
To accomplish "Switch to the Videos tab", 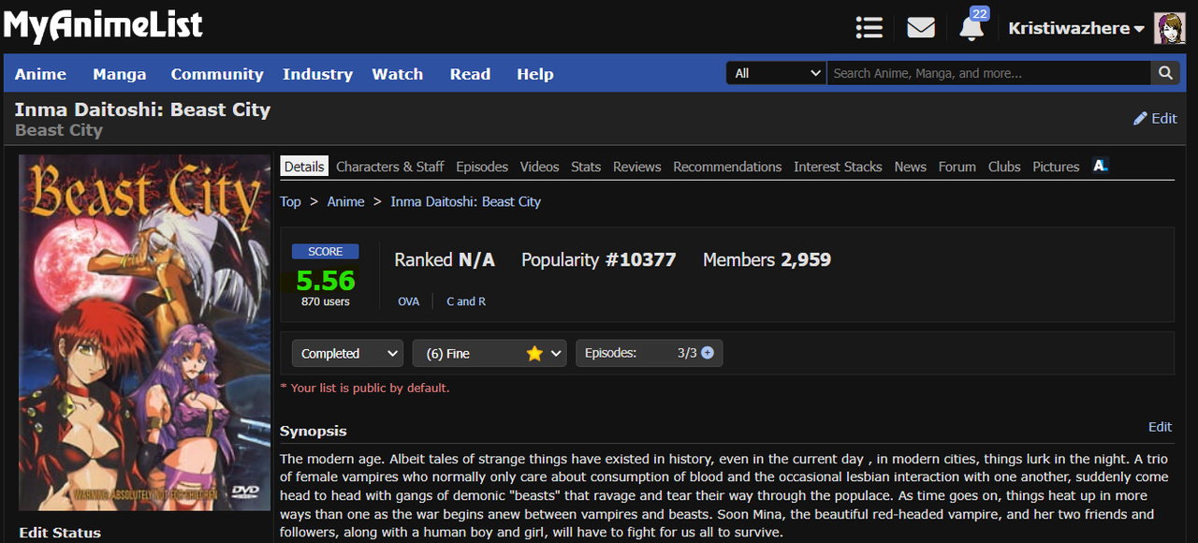I will point(539,167).
